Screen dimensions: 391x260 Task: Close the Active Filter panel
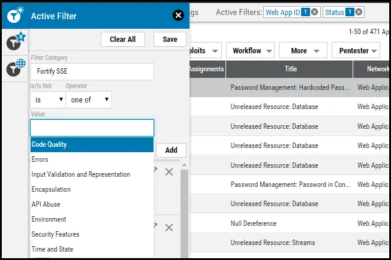coord(178,16)
